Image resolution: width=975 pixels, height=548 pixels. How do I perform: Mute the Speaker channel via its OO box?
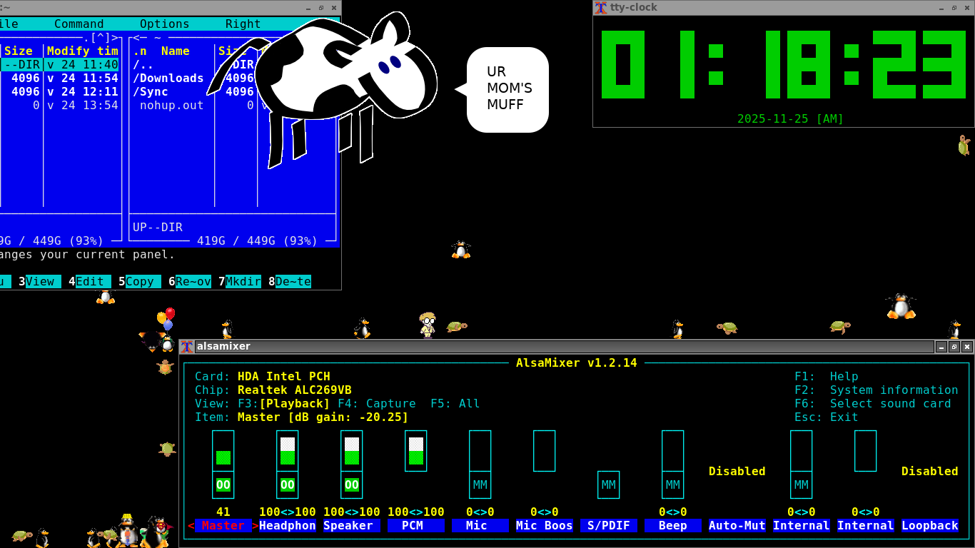[352, 485]
